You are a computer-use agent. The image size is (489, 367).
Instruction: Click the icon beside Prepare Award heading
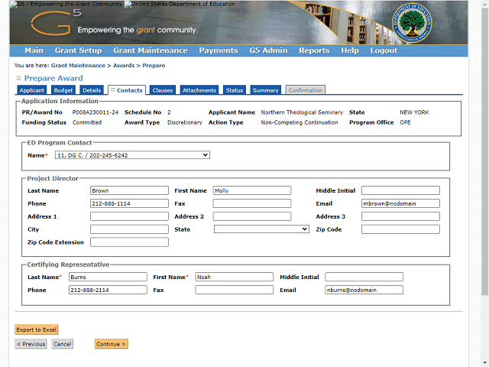pyautogui.click(x=18, y=79)
